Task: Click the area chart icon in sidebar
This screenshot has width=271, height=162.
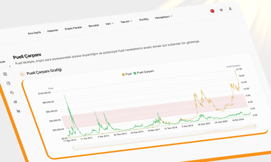Action: 18,111
